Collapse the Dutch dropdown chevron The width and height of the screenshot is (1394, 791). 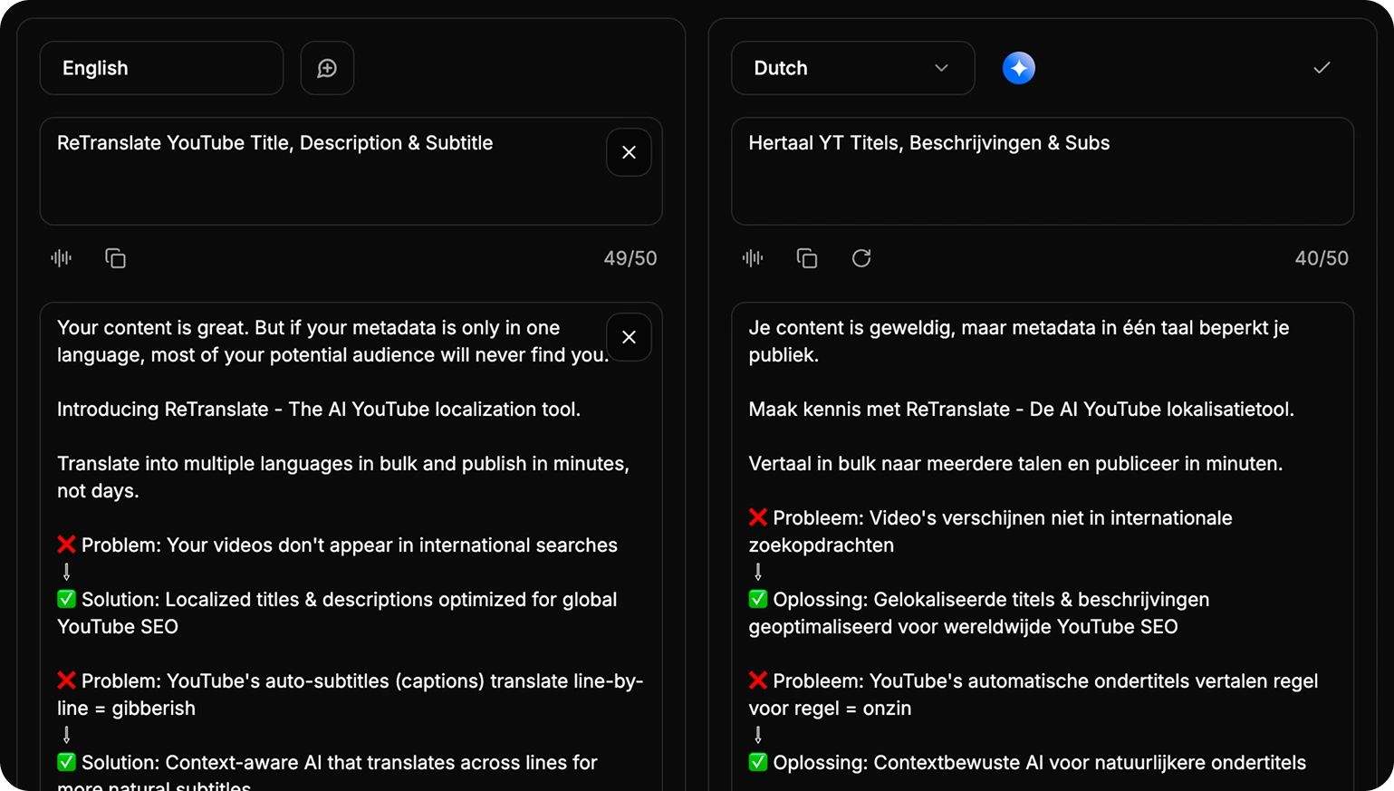coord(941,67)
